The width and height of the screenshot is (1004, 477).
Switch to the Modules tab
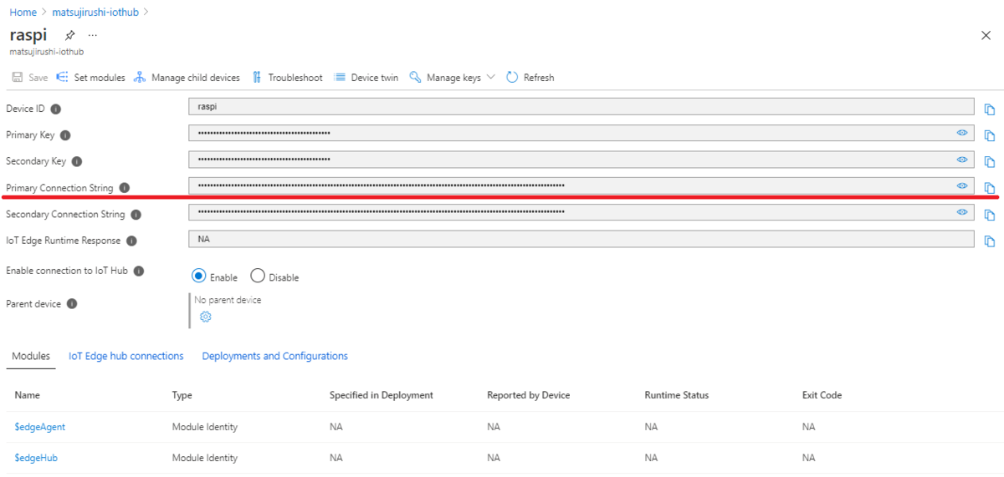pos(31,356)
